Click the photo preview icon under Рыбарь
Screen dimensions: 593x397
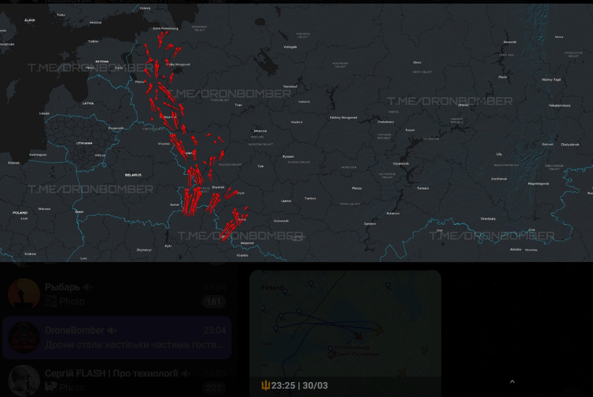pos(50,301)
